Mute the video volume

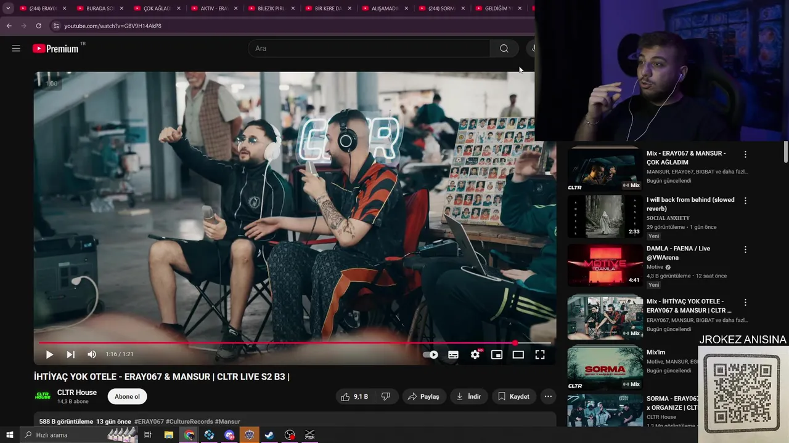(x=92, y=354)
